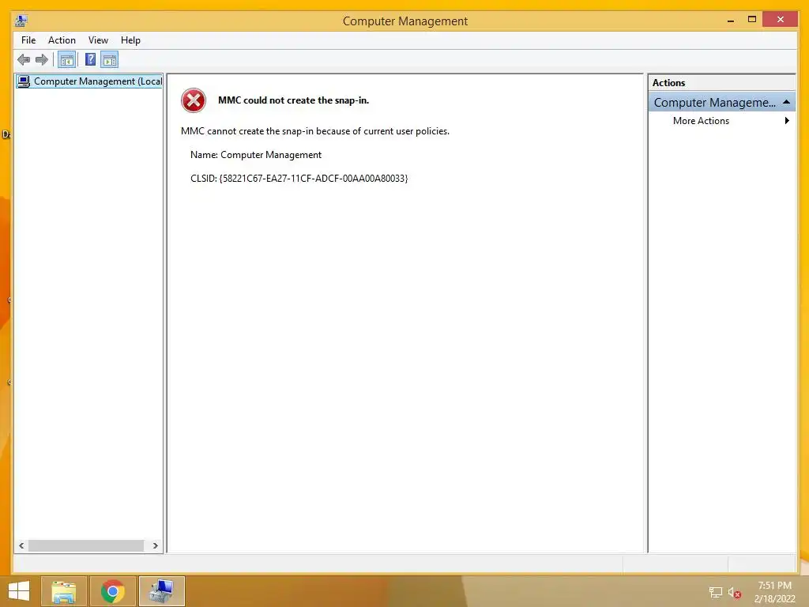Toggle the Show/Hide Action Pane toolbar icon

[x=109, y=60]
